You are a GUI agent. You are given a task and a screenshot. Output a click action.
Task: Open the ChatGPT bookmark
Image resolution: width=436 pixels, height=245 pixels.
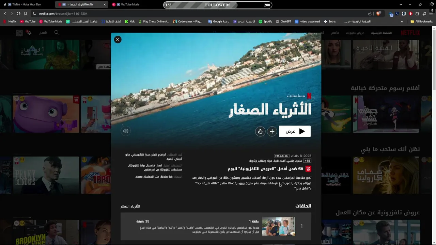[x=283, y=21]
